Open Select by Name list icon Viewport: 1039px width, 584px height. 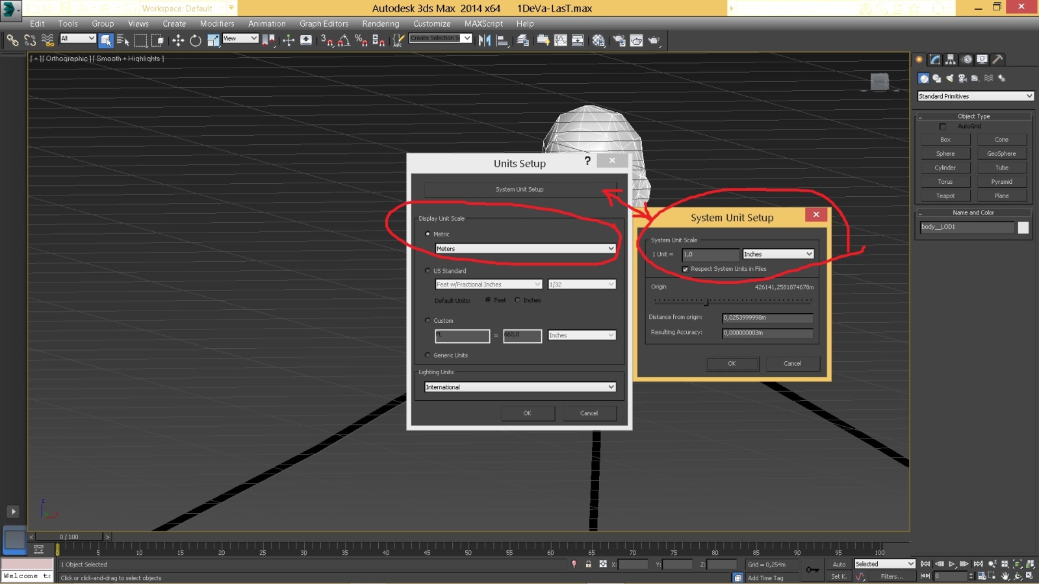click(123, 40)
